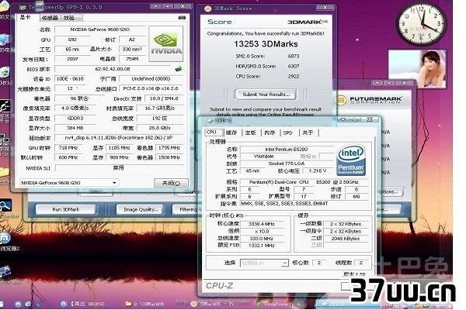466x310 pixels.
Task: Click the 3330.4 MHz core speed value
Action: [262, 224]
